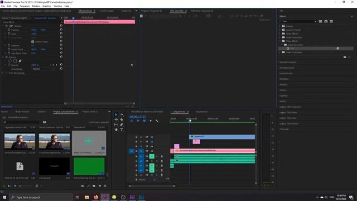The image size is (357, 201).
Task: Select the Slip tool
Action: tap(116, 125)
